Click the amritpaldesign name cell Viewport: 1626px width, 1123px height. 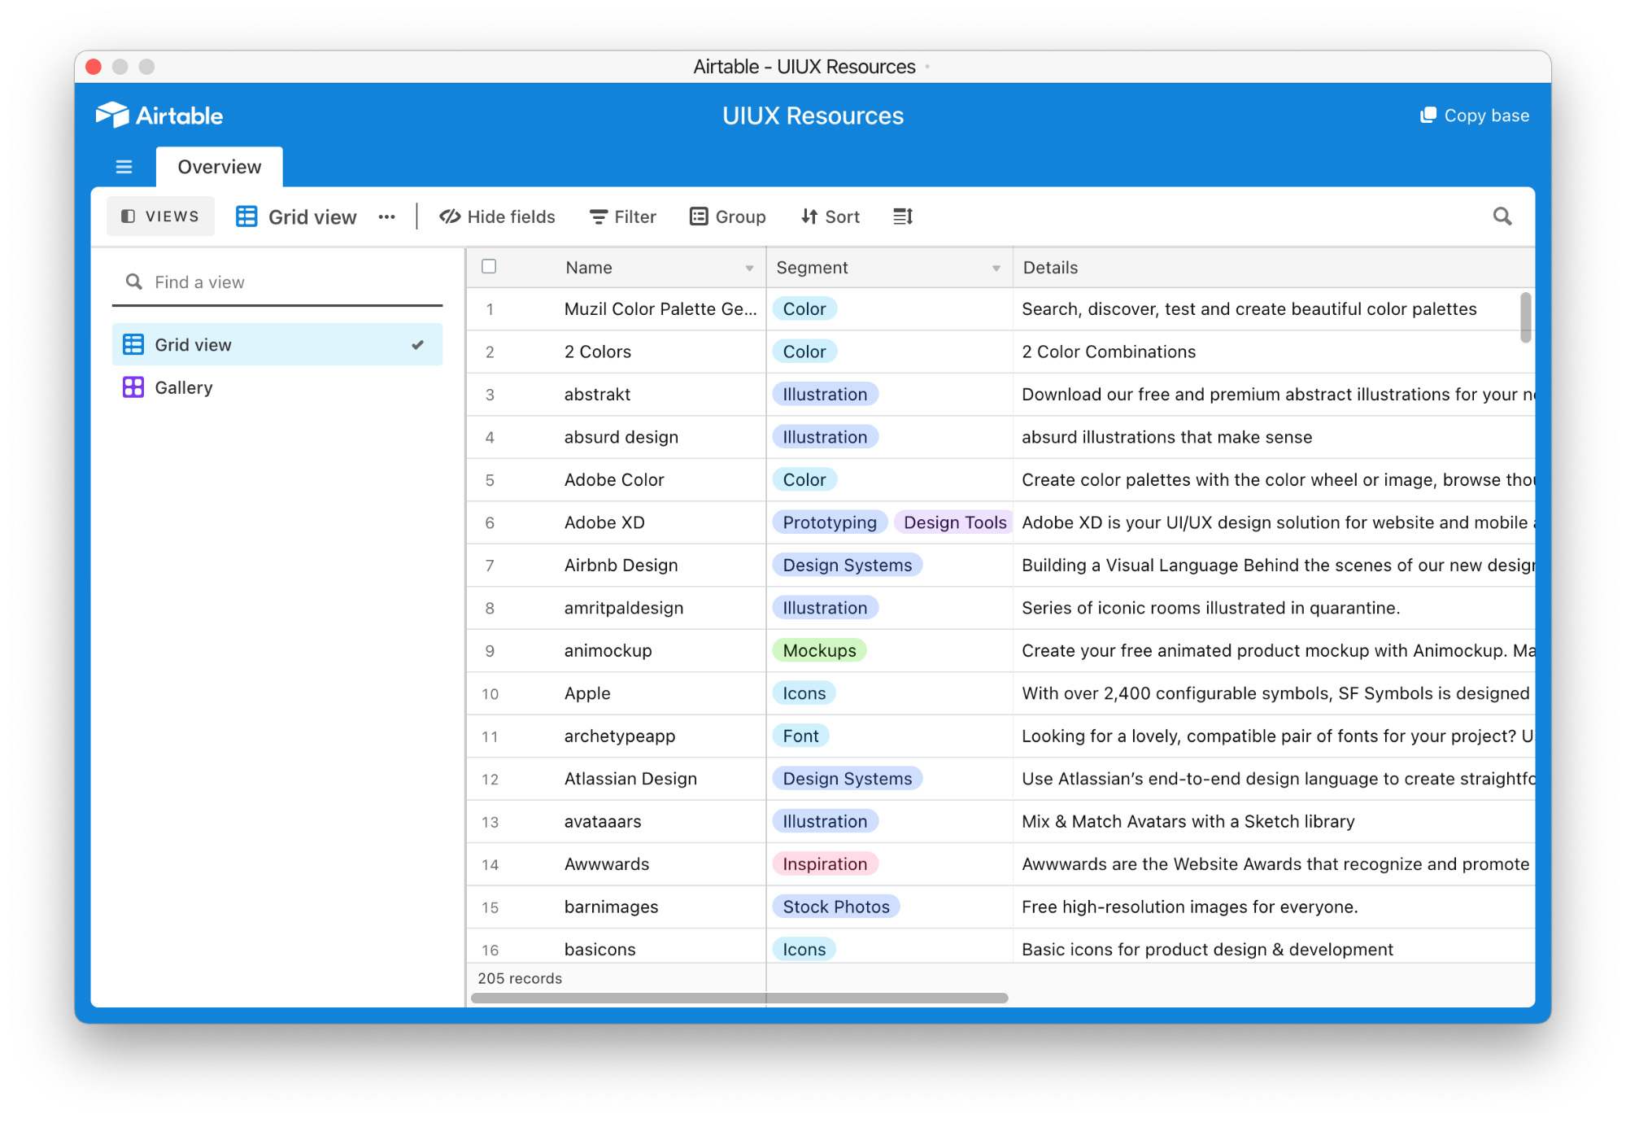(x=660, y=608)
